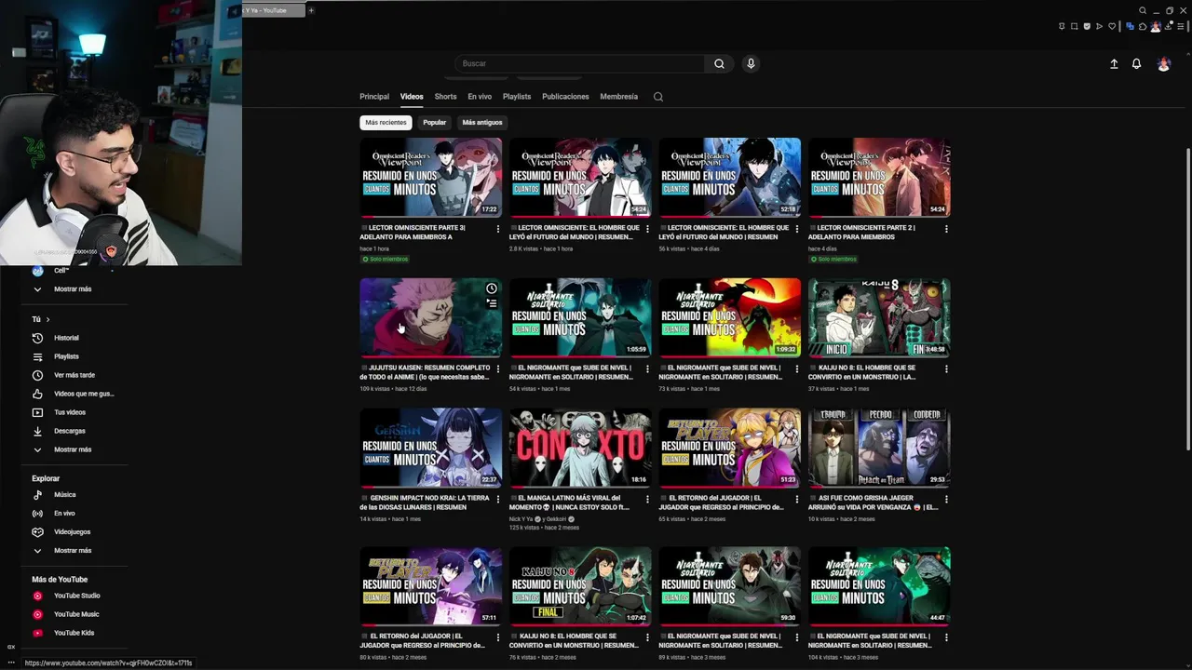The width and height of the screenshot is (1192, 670).
Task: Click the browser heart bookmarks icon
Action: (1112, 26)
